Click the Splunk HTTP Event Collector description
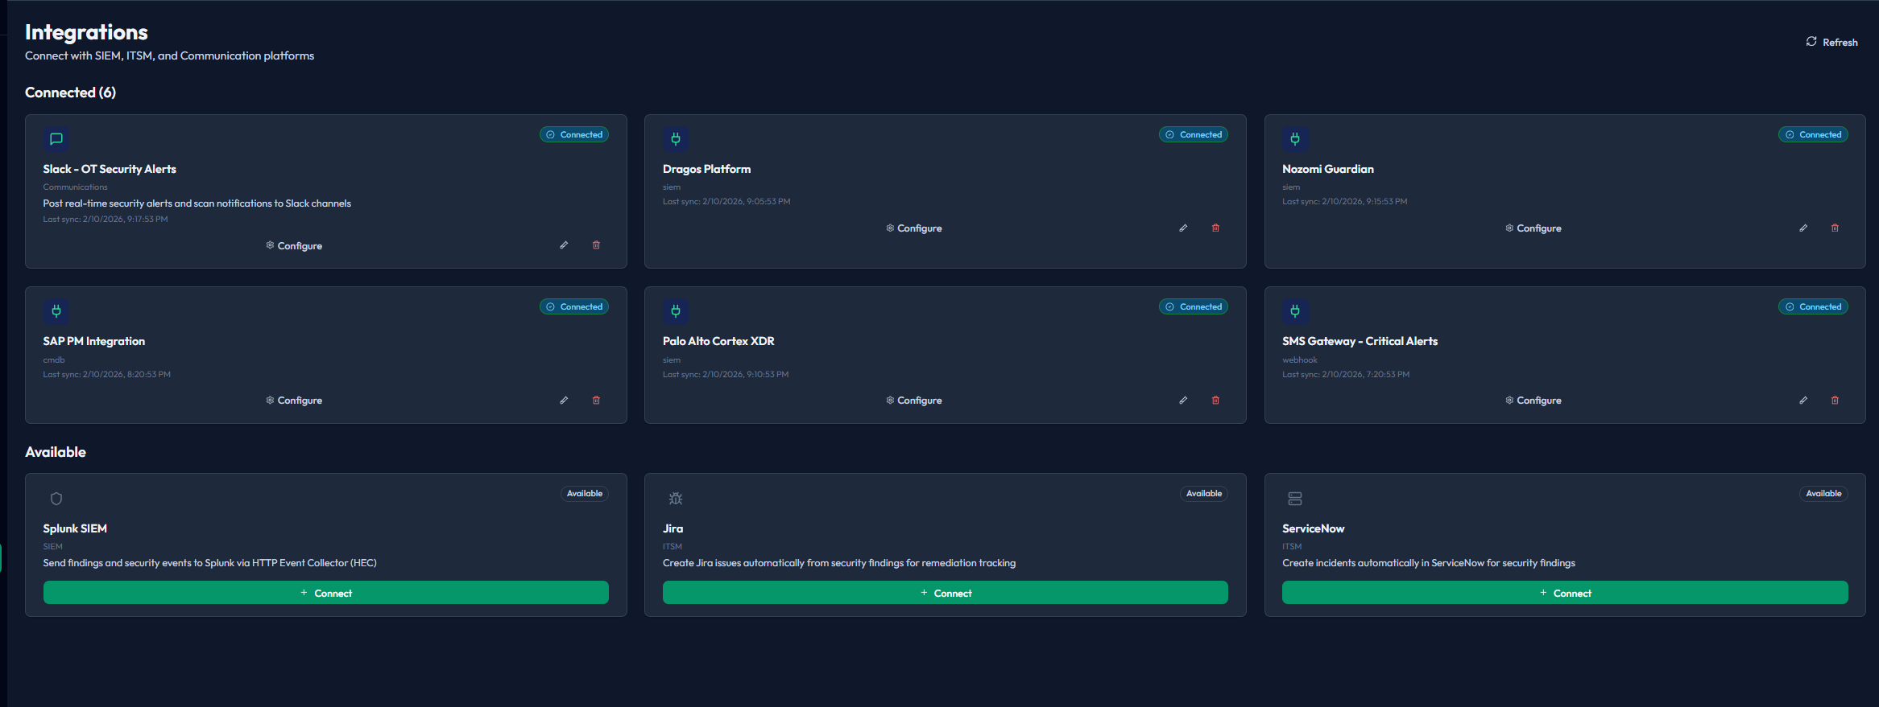Image resolution: width=1879 pixels, height=707 pixels. [x=210, y=563]
